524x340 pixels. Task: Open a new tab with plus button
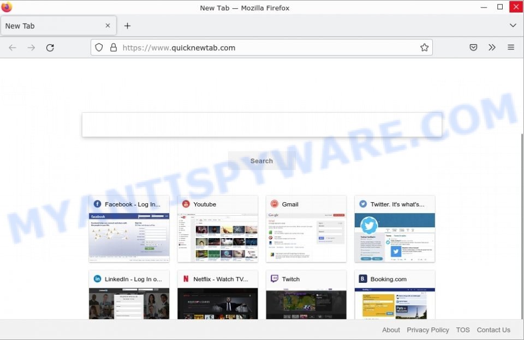127,26
